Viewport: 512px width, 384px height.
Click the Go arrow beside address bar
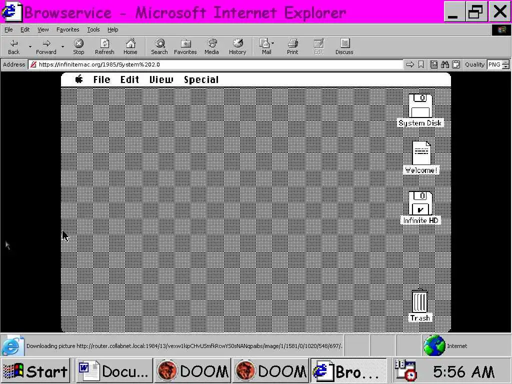[410, 64]
